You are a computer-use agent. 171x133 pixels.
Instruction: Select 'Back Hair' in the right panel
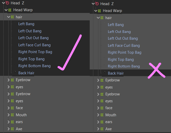pos(116,73)
